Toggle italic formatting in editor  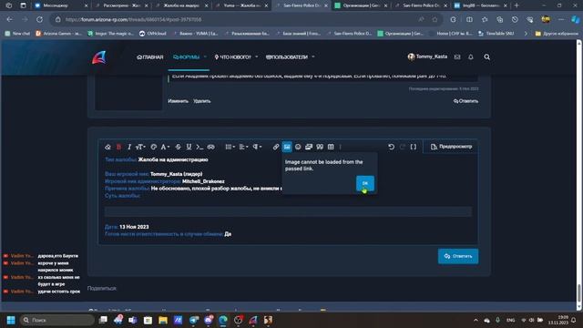129,147
